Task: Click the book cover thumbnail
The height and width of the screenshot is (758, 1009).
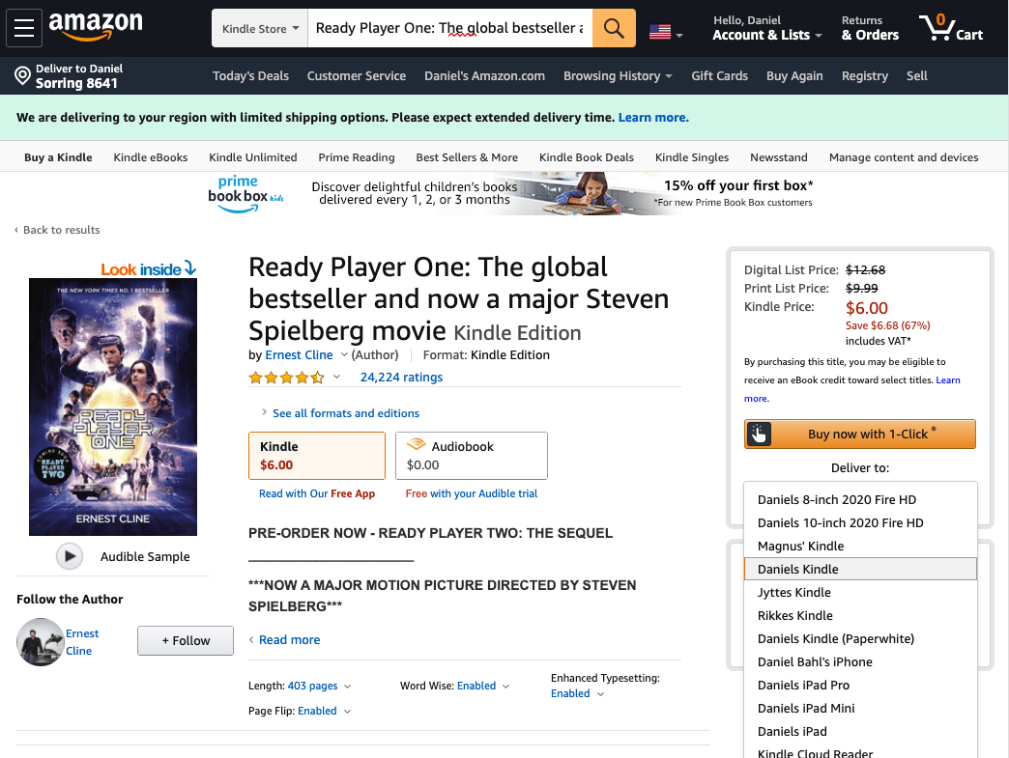Action: (x=113, y=407)
